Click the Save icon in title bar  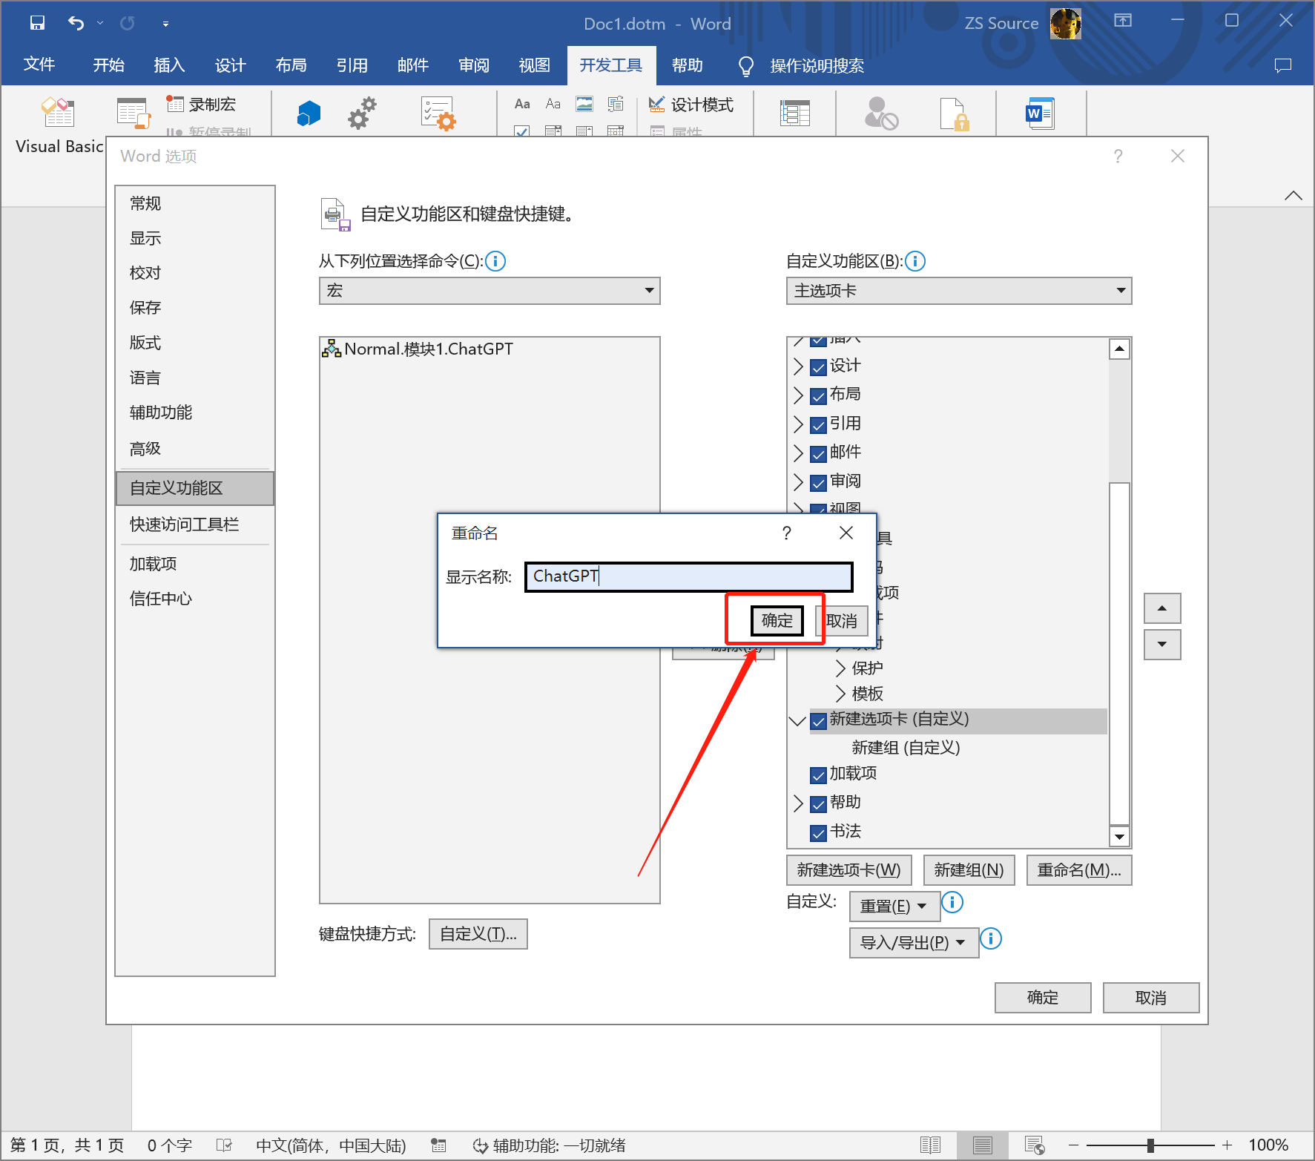coord(37,23)
